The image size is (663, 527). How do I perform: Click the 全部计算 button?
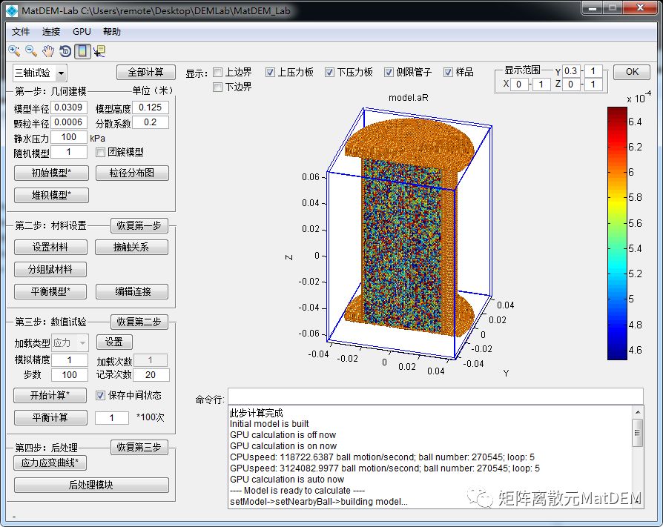coord(145,73)
